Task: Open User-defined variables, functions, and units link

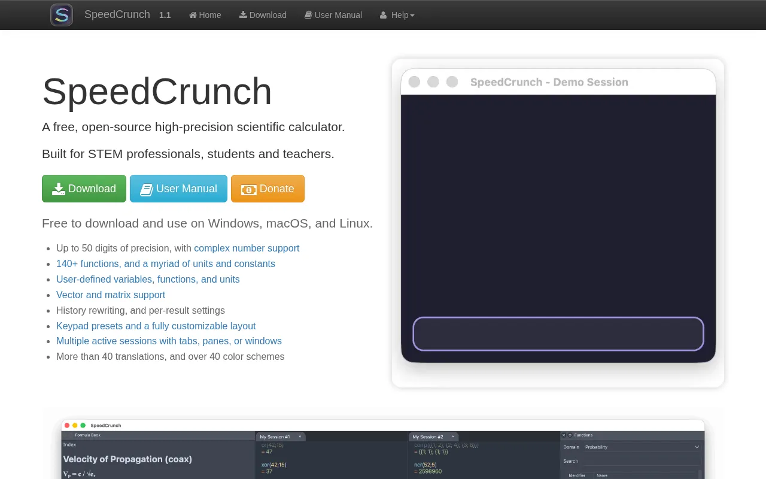Action: point(148,279)
